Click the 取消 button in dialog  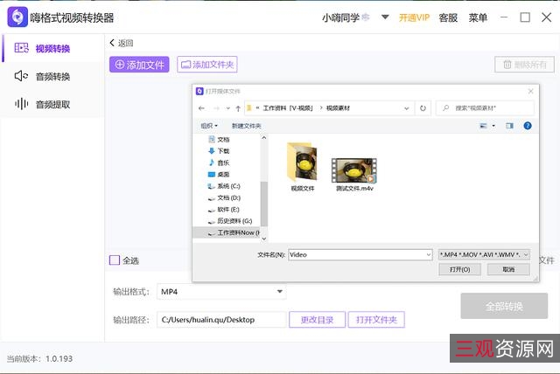(x=508, y=269)
